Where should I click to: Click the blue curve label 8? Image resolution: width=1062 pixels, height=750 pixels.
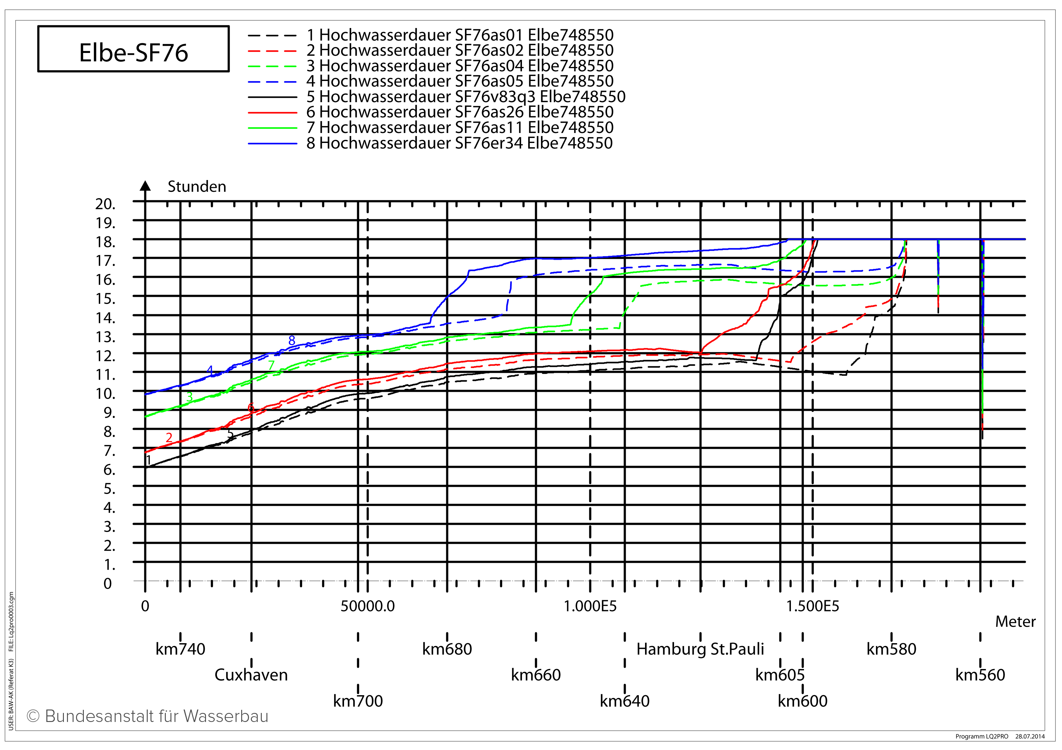pos(291,340)
